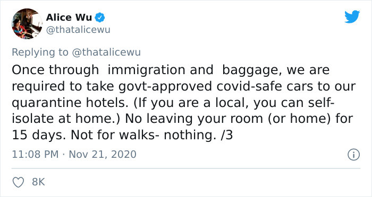Click the 8K likes count

coord(38,182)
